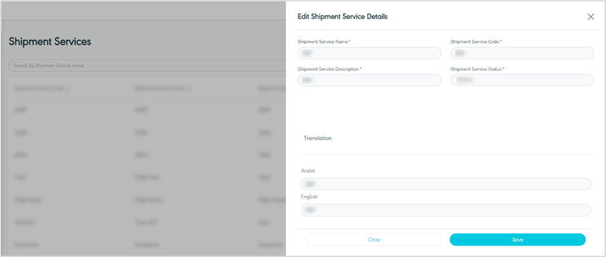Open the Shipment Service Status dropdown
Image resolution: width=606 pixels, height=257 pixels.
(x=522, y=80)
